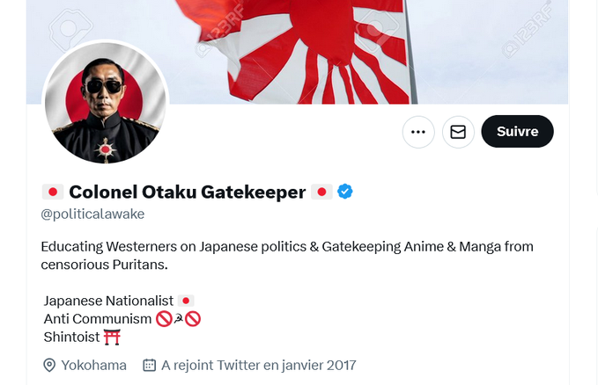Click the hammer and sickle emoji
598x385 pixels.
pos(178,319)
